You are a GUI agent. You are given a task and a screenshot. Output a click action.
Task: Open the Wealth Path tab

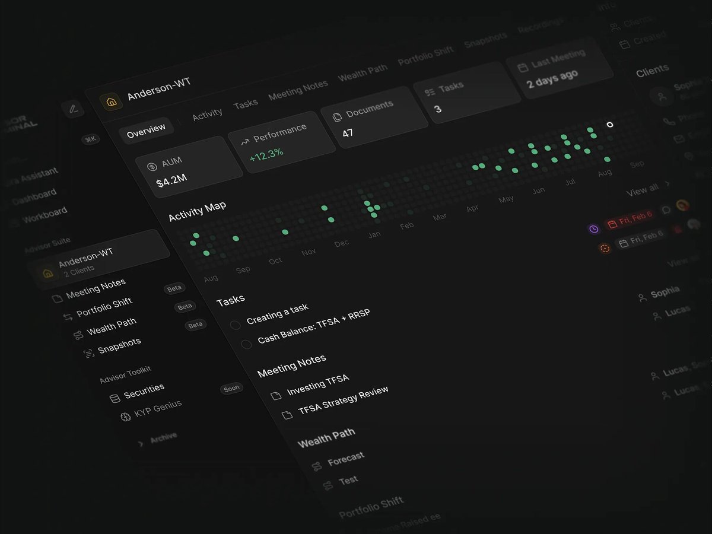click(363, 73)
